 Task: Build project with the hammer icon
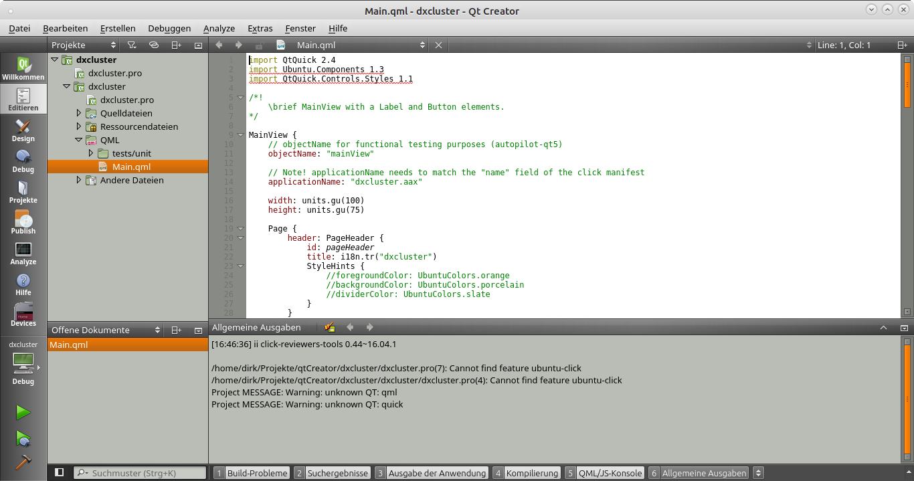tap(23, 462)
